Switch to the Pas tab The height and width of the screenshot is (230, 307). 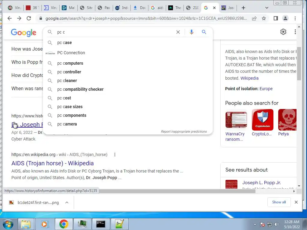(x=104, y=8)
